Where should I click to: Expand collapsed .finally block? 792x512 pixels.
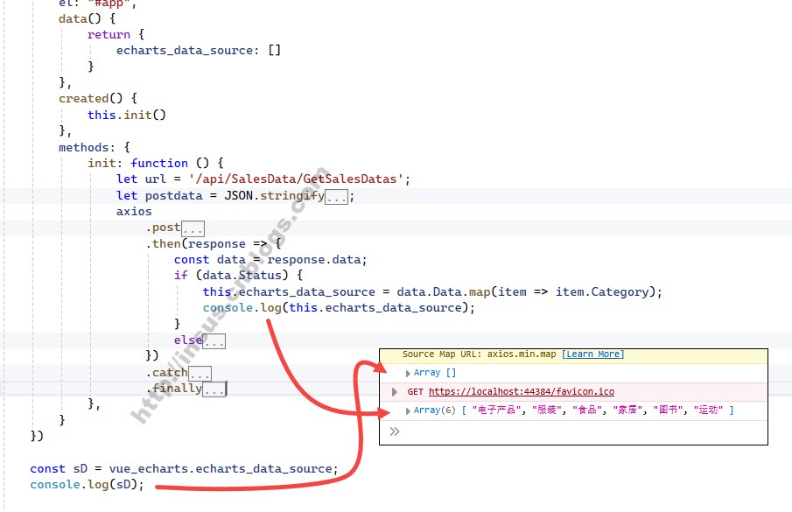tap(214, 389)
